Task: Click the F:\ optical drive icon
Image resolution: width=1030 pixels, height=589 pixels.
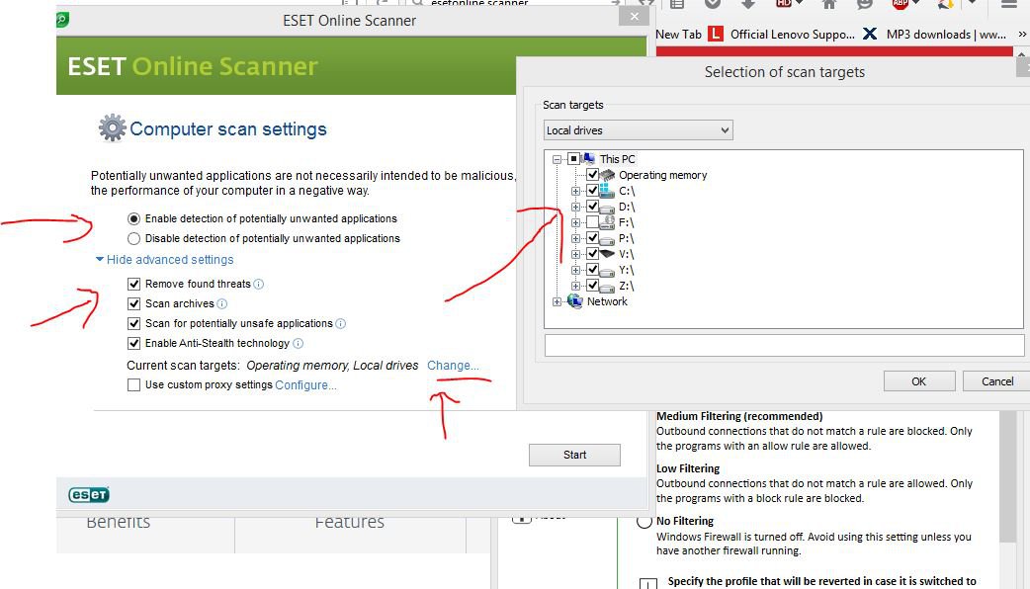Action: 607,222
